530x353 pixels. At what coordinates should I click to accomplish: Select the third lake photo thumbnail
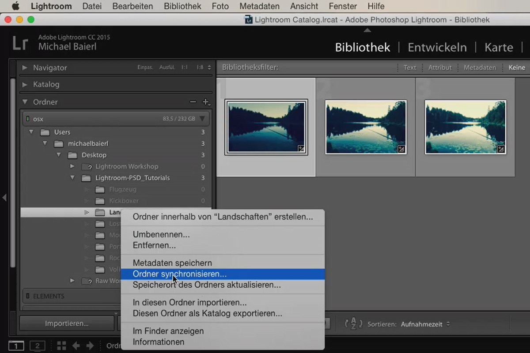[x=466, y=127]
